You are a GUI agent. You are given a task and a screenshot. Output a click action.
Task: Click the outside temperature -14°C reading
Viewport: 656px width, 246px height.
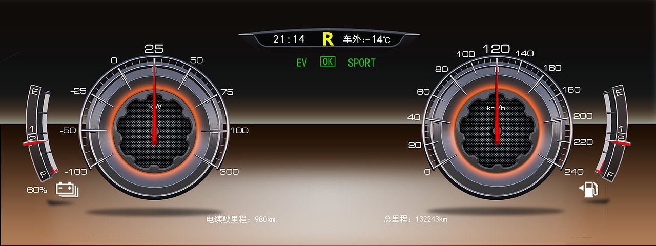366,39
